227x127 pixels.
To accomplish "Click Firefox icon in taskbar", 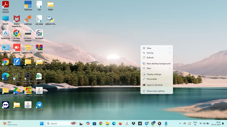I will pos(120,123).
